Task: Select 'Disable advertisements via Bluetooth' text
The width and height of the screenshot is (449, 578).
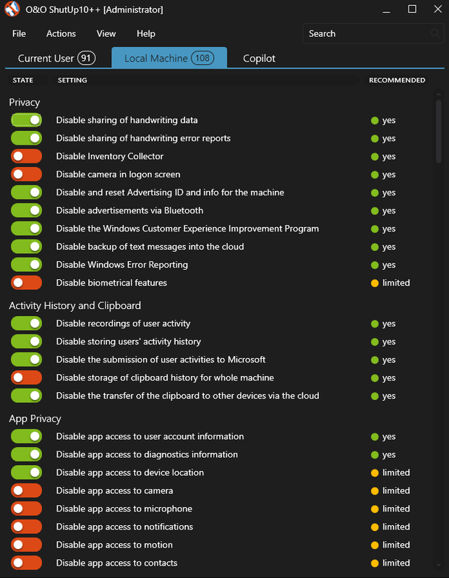Action: click(x=129, y=211)
